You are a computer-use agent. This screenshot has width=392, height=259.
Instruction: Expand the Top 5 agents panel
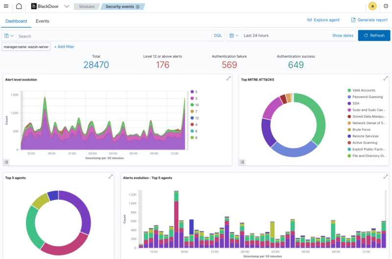click(x=110, y=177)
